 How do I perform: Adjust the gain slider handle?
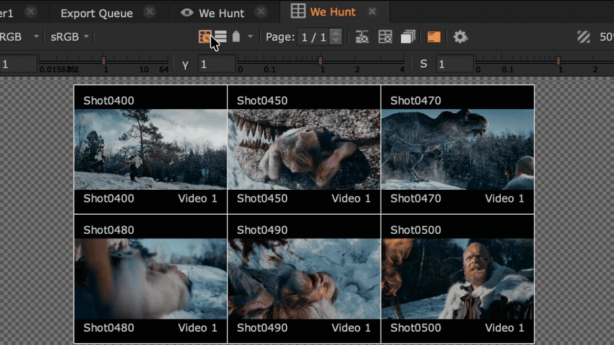104,61
